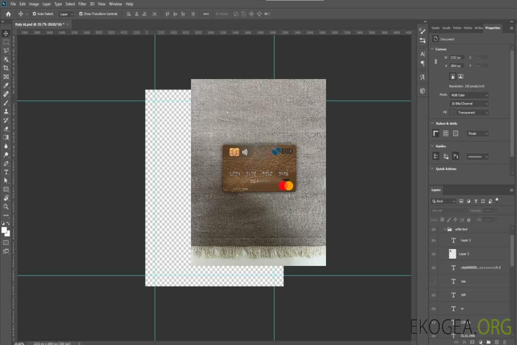This screenshot has width=517, height=345.
Task: Switch to the Swatches panel tab
Action: click(435, 28)
